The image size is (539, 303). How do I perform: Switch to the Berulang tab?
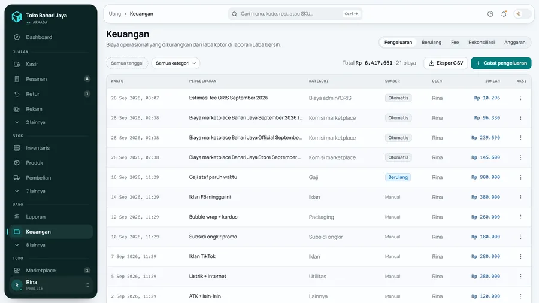point(431,43)
